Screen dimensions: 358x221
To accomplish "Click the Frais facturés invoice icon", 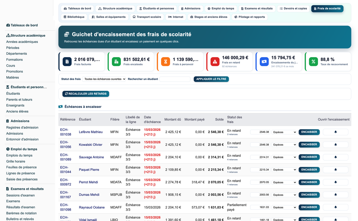I will pos(67,62).
